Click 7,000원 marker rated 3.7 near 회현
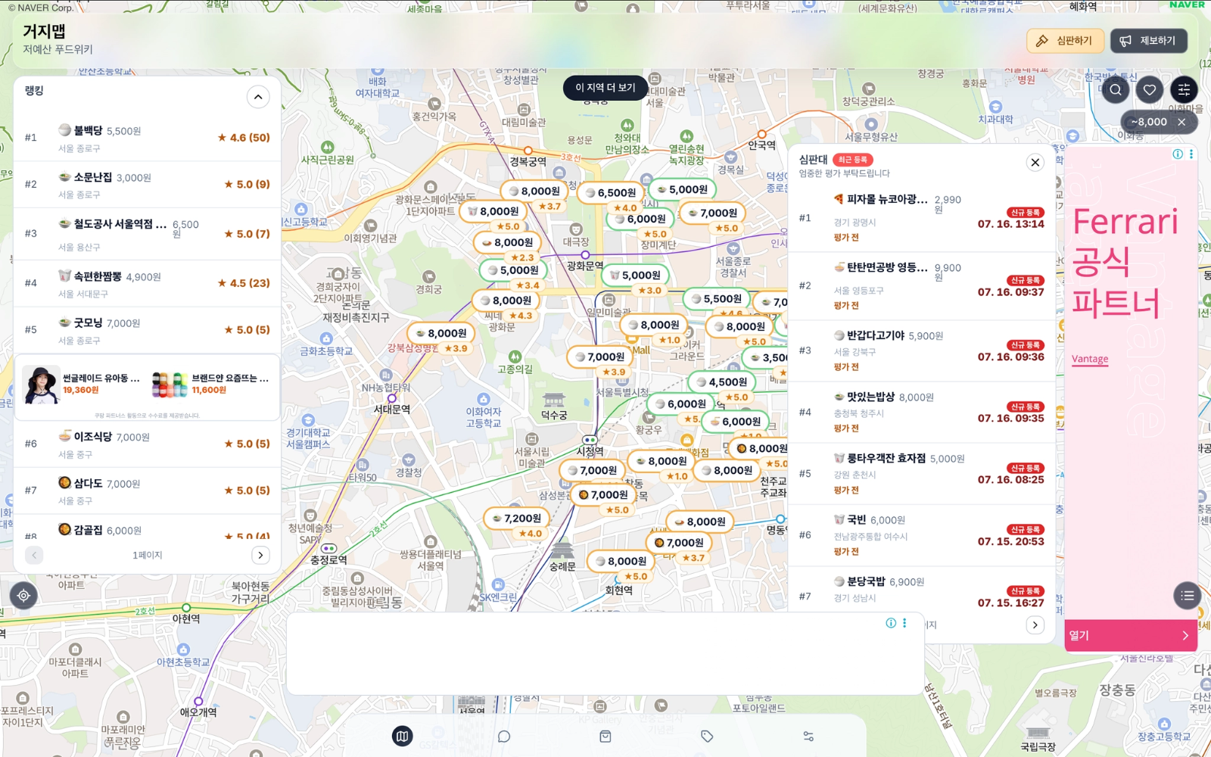 tap(679, 543)
